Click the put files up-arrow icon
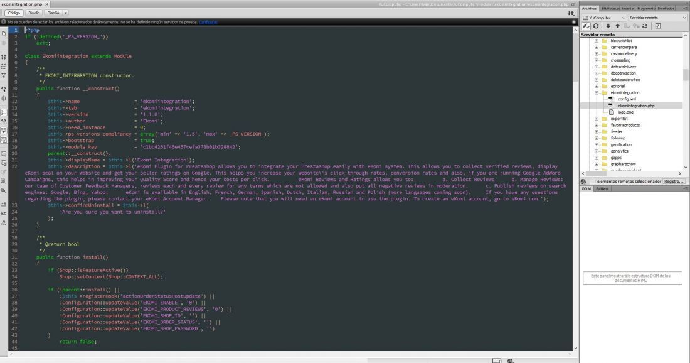690x363 pixels. point(617,26)
